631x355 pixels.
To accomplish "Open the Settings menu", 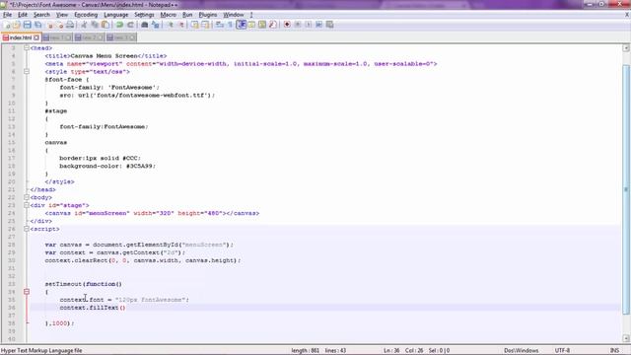I will tap(144, 15).
